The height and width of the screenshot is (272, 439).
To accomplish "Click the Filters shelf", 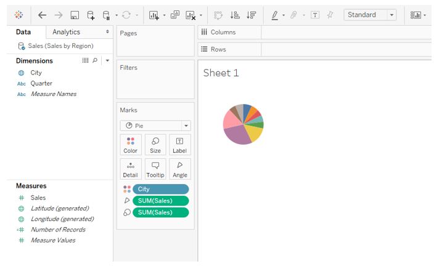I will coord(155,79).
